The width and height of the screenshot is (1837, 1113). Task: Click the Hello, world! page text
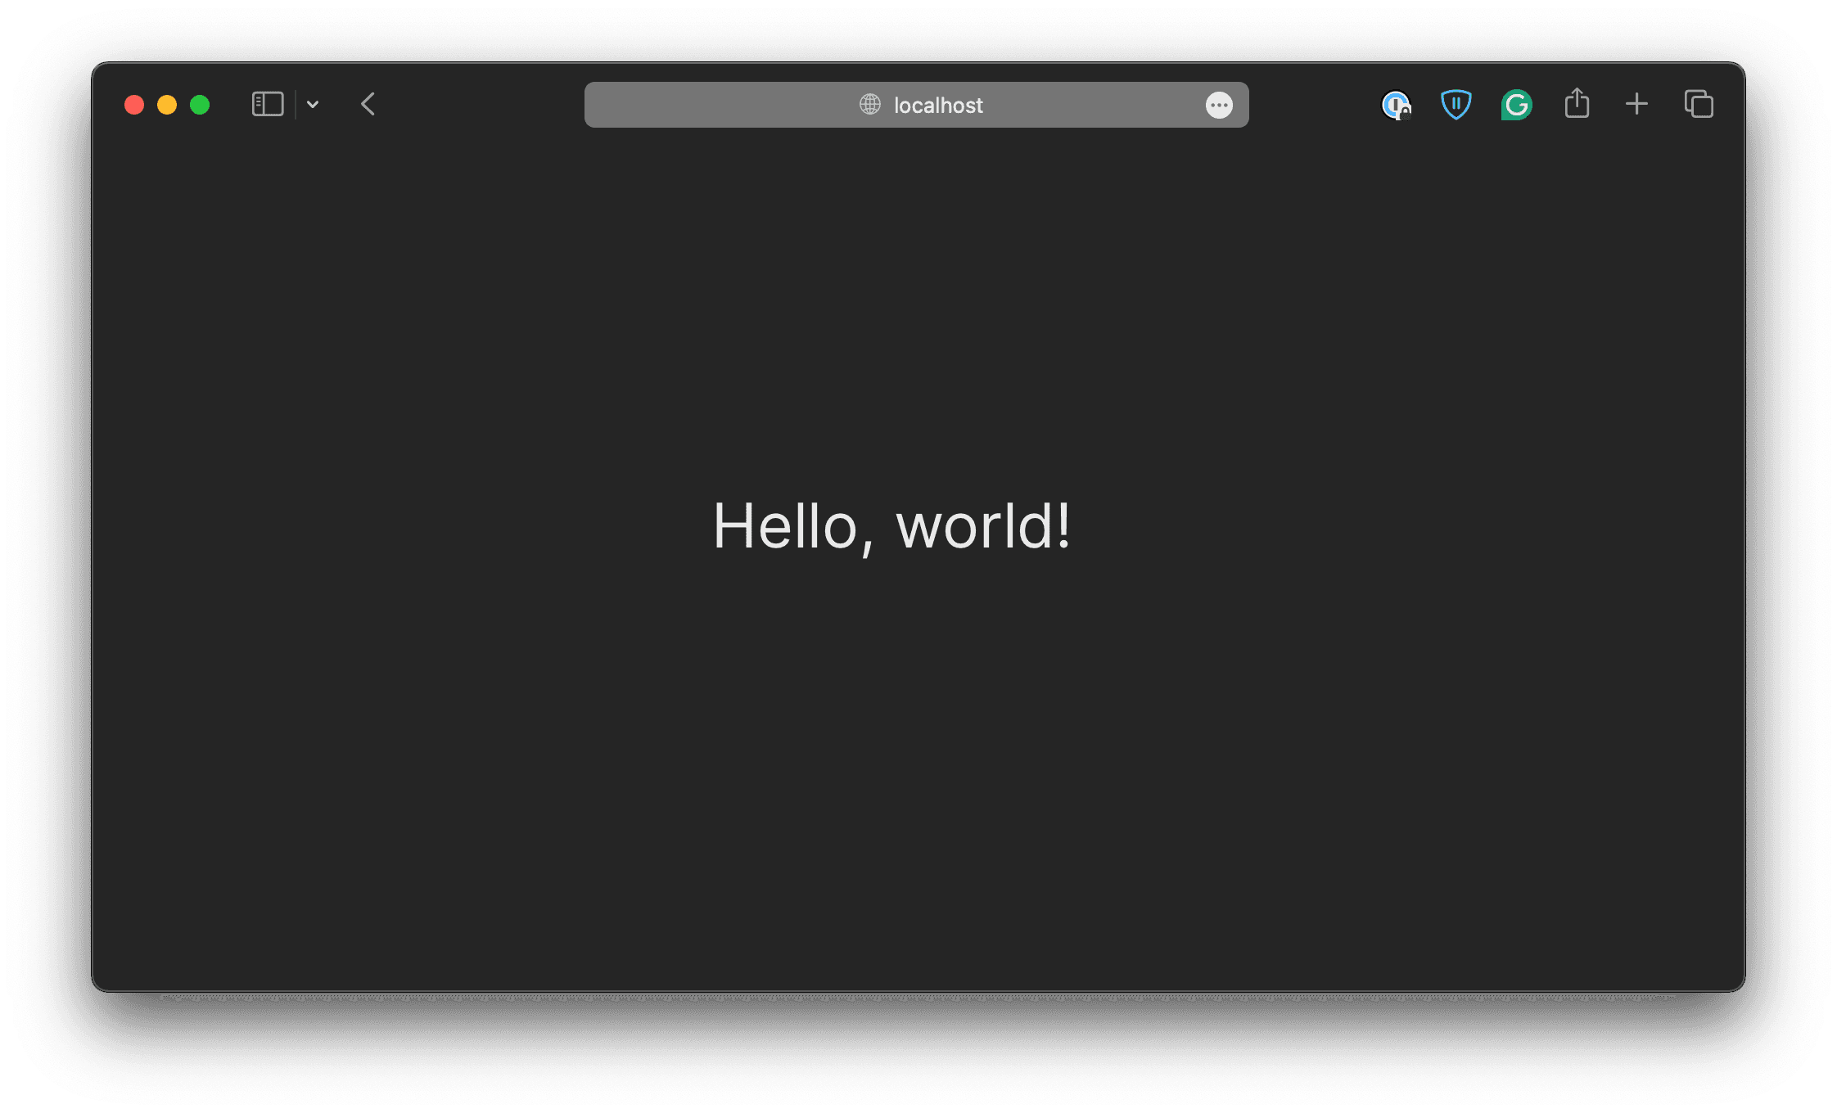[892, 526]
